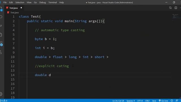
Task: Click 'int i = b;' statement on line 8
Action: point(45,48)
